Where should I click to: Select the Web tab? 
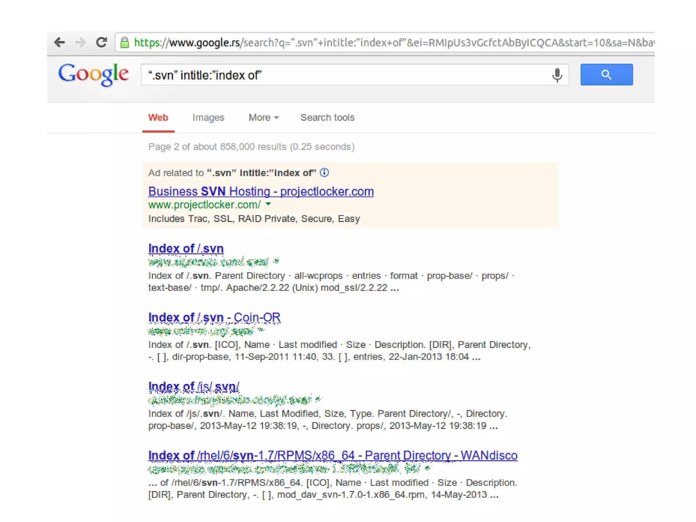tap(158, 118)
